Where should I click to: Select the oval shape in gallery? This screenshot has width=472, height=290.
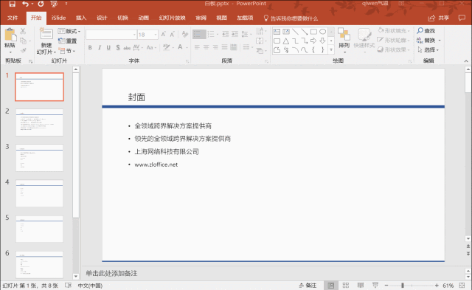(323, 32)
